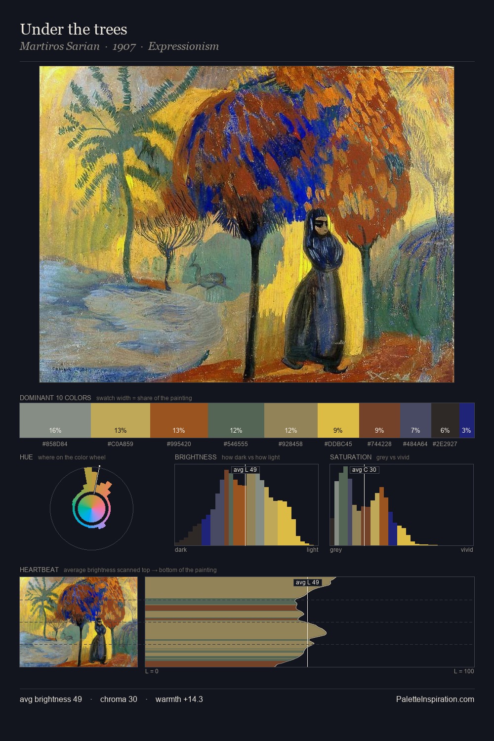494x741 pixels.
Task: Click the artist name Martiros Sarian
Action: (60, 46)
